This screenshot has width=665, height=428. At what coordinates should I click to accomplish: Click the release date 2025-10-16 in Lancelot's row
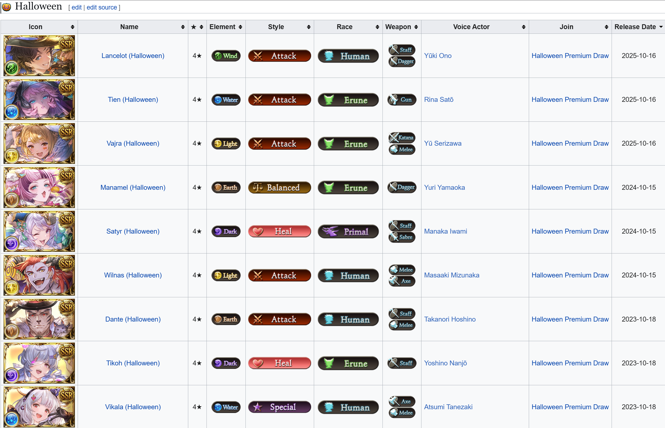tap(639, 56)
